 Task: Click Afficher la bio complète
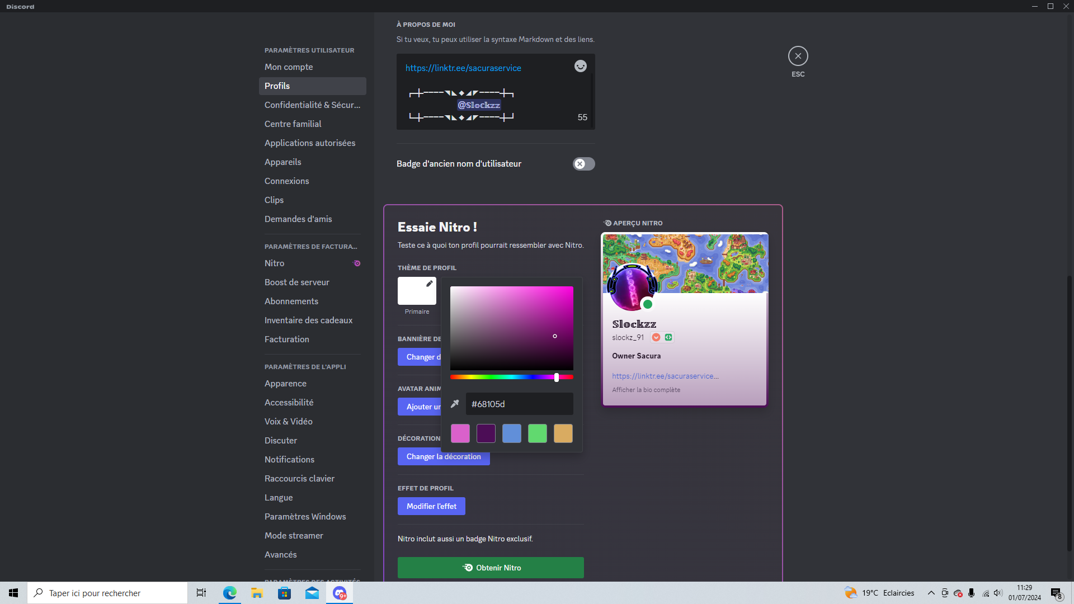click(646, 390)
